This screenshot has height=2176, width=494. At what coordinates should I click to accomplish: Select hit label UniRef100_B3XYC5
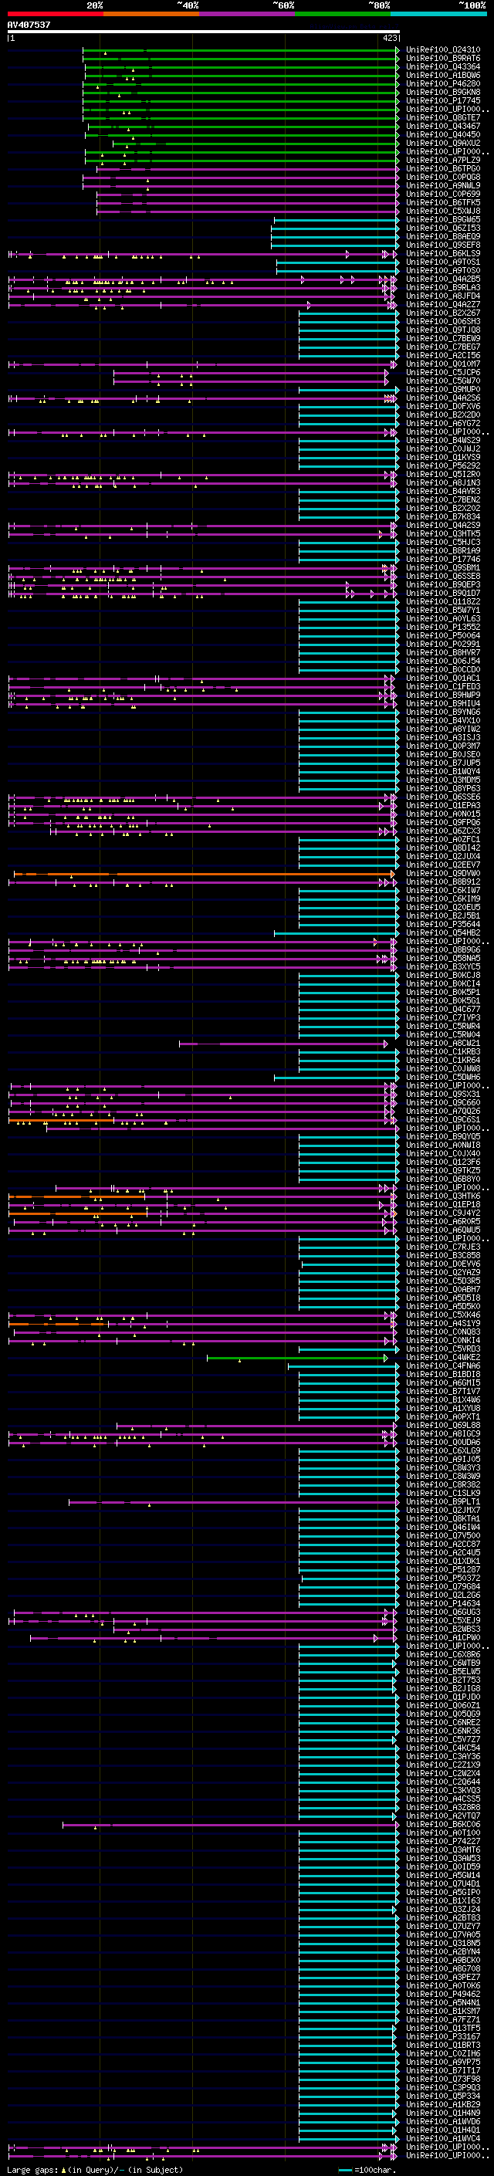pos(442,967)
